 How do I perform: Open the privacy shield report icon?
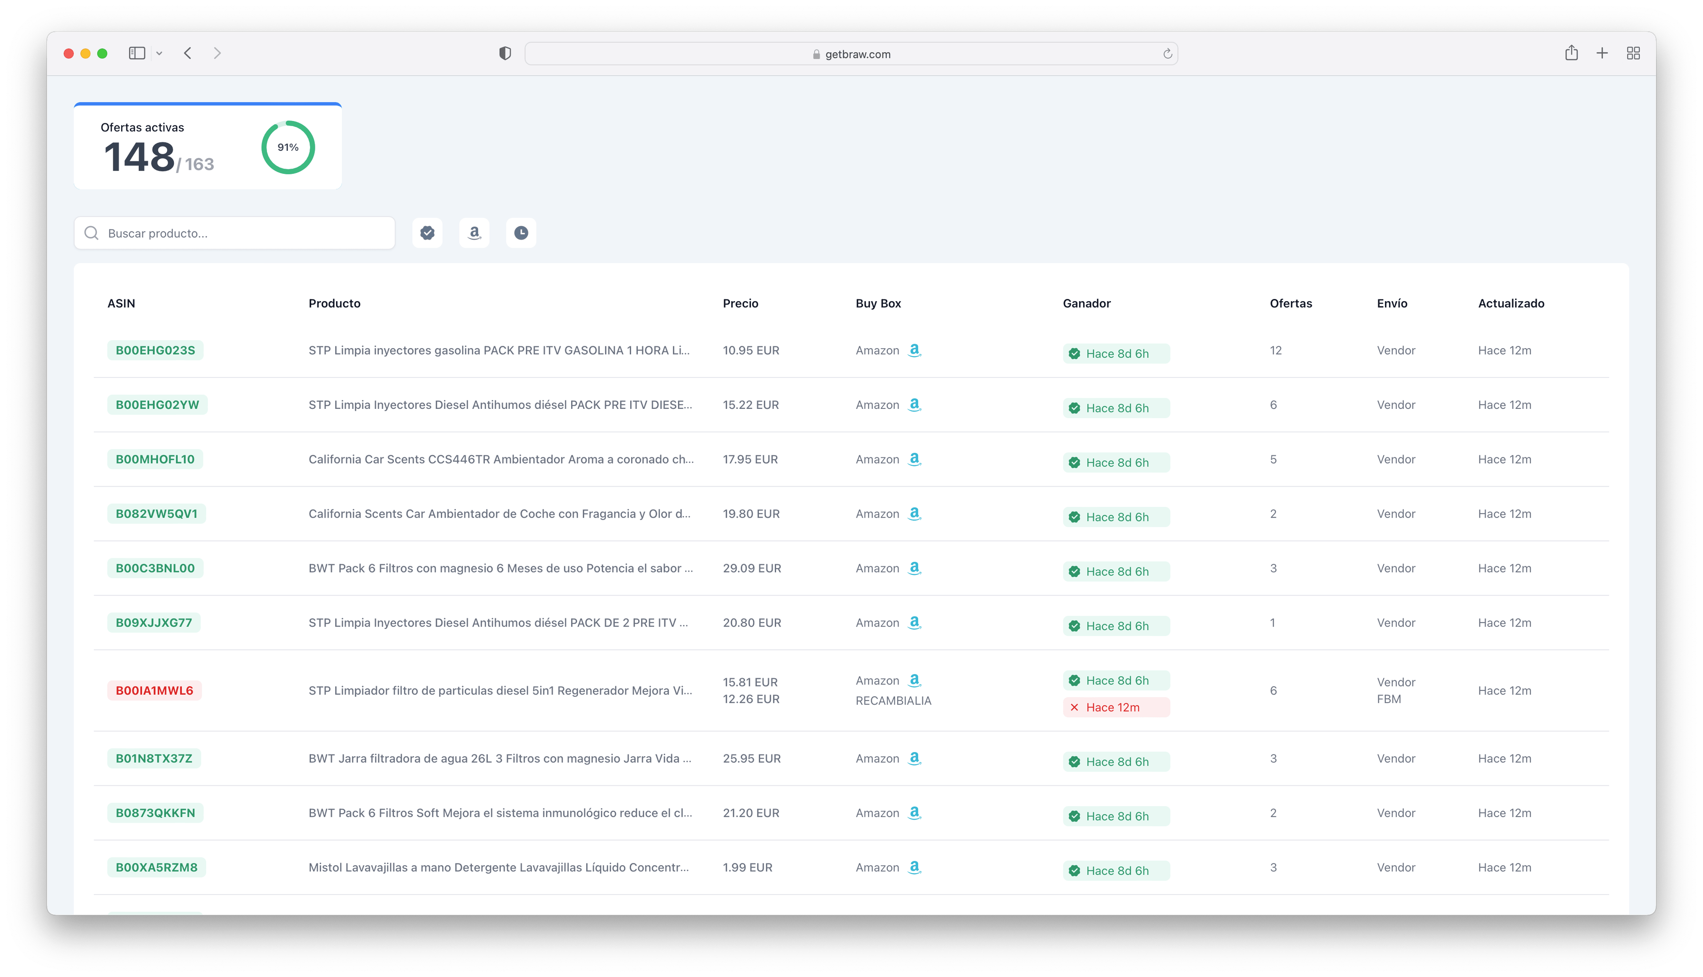tap(505, 53)
